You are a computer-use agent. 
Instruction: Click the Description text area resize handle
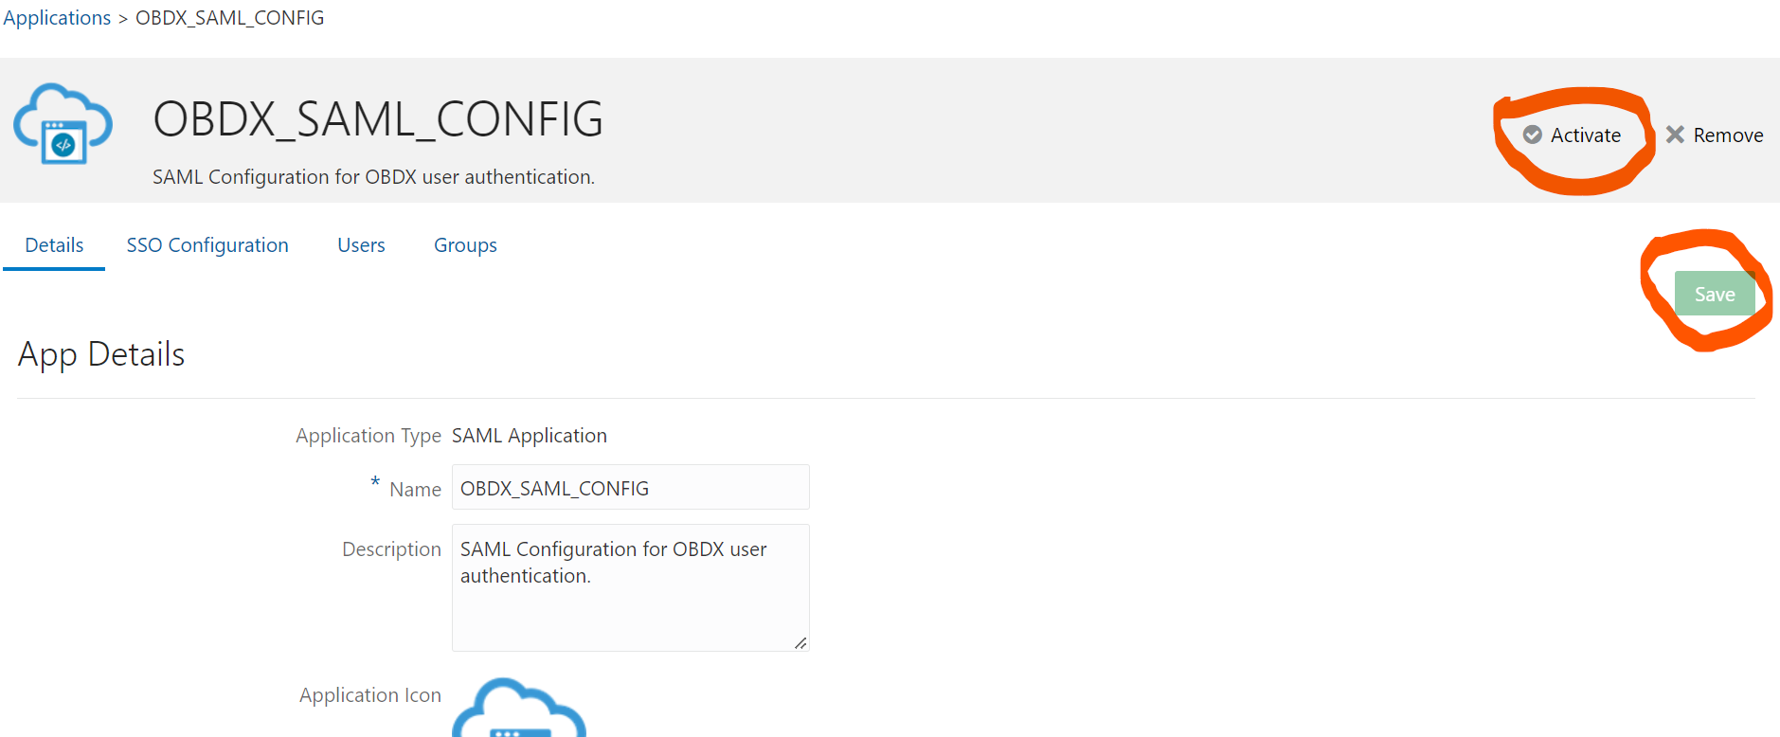coord(800,643)
